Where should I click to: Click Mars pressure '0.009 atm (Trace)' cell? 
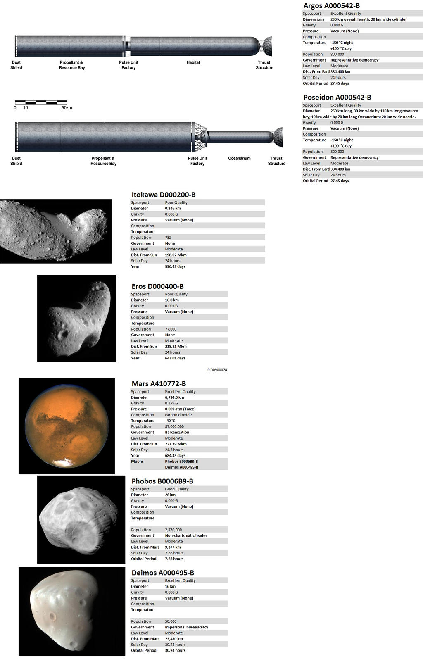(x=180, y=409)
